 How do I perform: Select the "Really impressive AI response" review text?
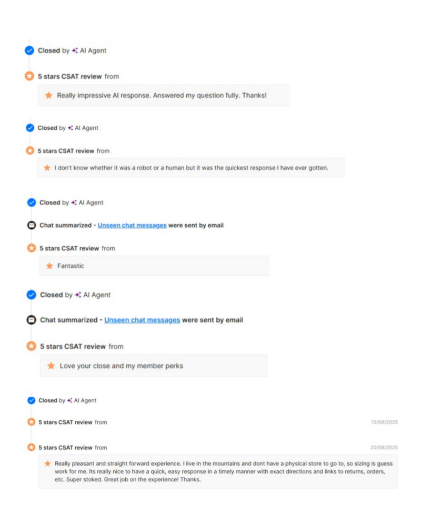tap(162, 95)
